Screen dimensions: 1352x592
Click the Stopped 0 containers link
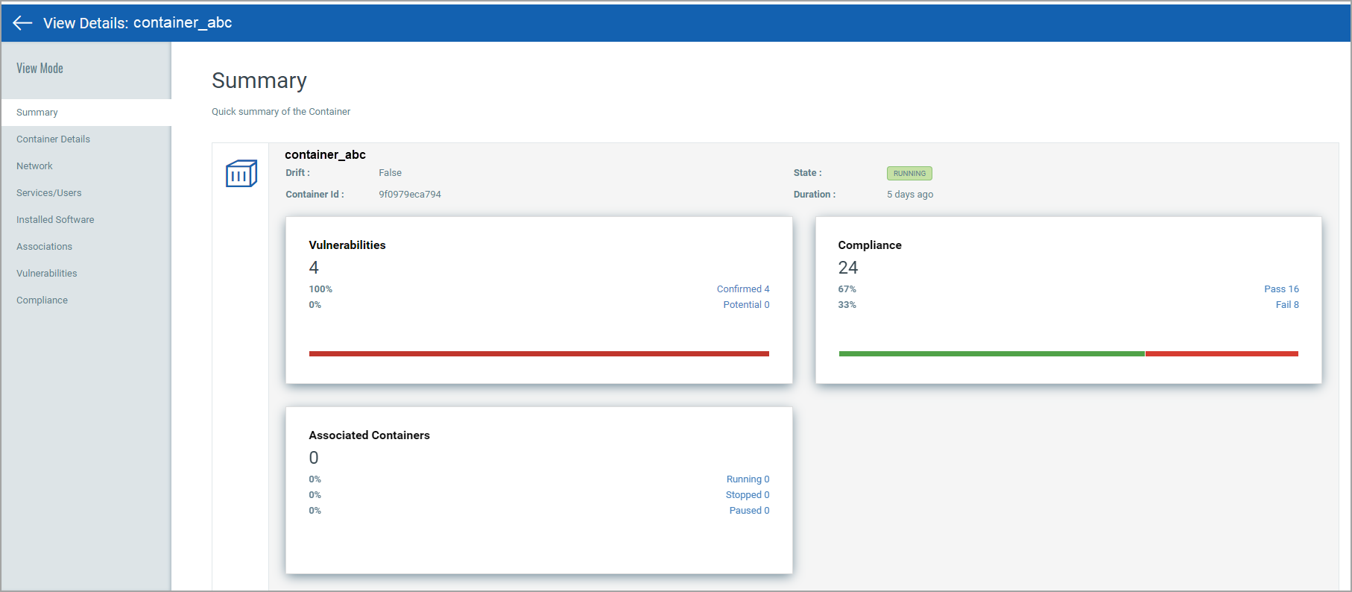(x=748, y=495)
